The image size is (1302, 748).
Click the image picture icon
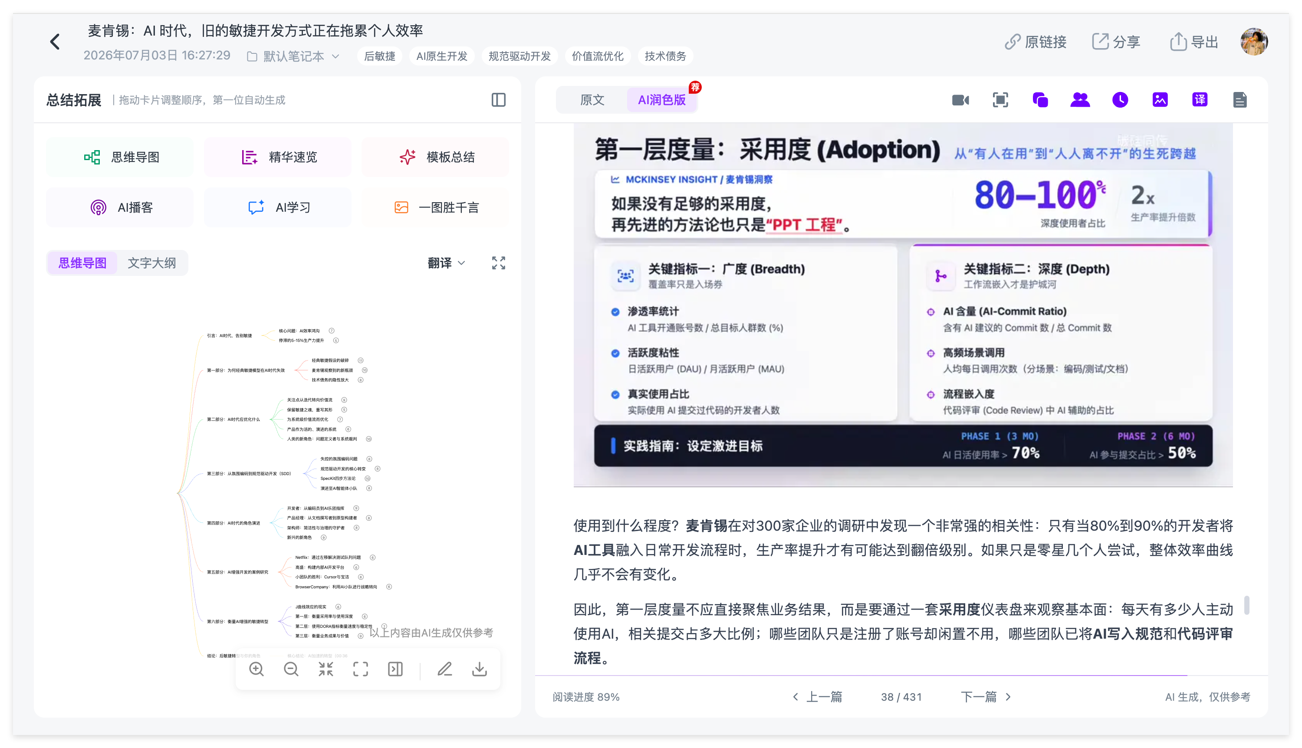point(1160,100)
